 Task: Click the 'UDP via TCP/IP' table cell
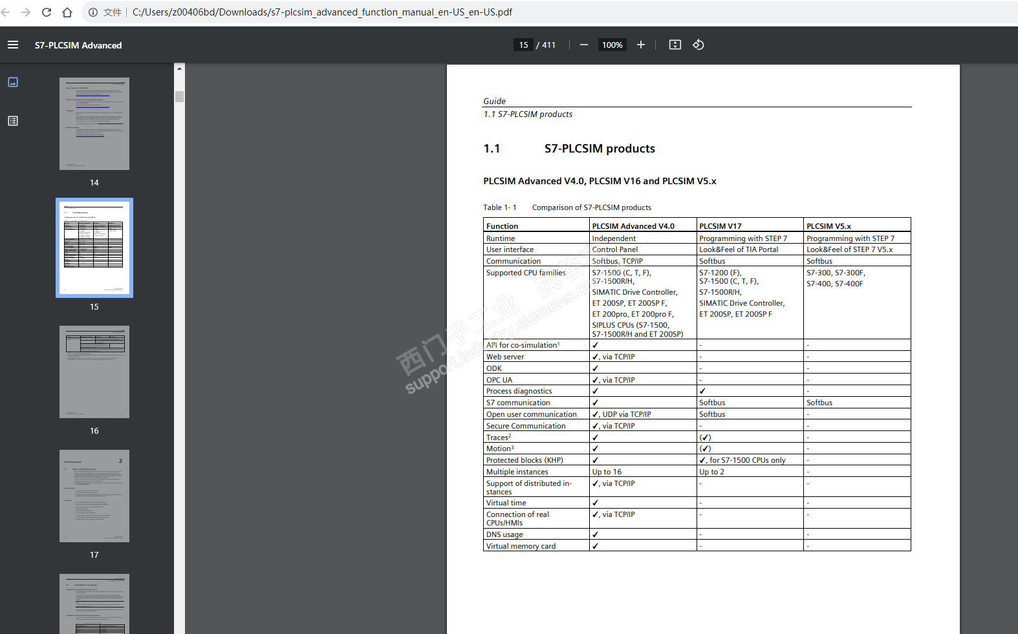click(622, 414)
